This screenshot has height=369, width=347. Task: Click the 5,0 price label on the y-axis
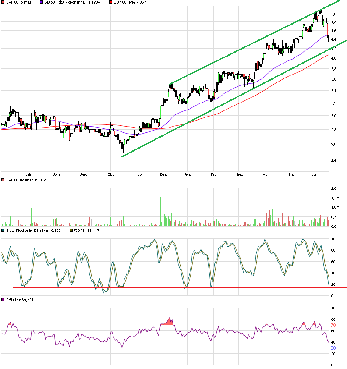coord(334,14)
